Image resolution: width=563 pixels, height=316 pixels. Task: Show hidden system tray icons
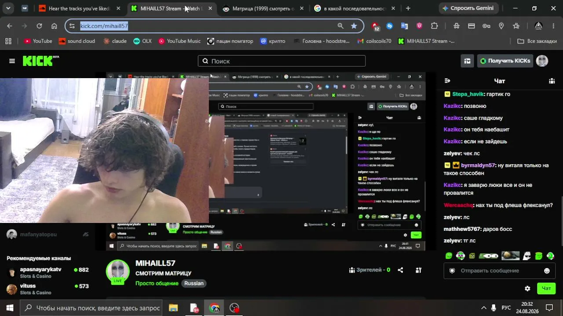pyautogui.click(x=483, y=308)
